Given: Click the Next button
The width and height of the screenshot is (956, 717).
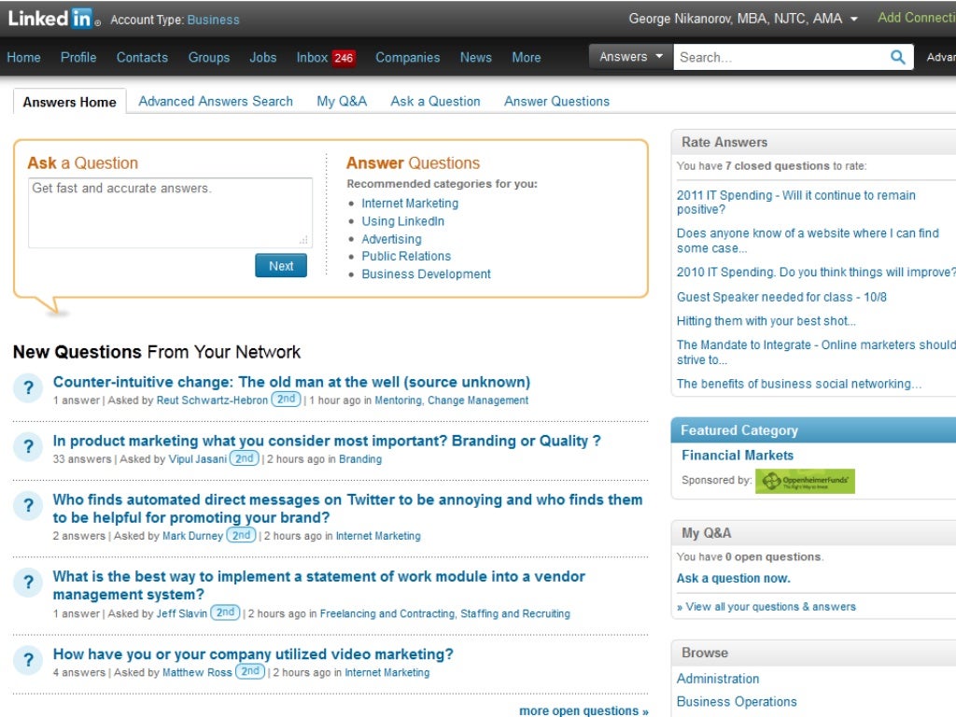Looking at the screenshot, I should coord(280,266).
